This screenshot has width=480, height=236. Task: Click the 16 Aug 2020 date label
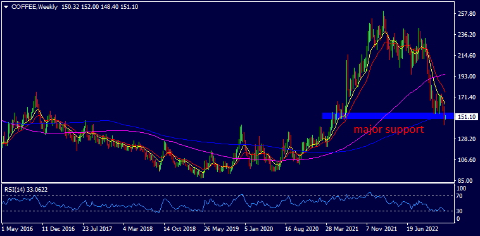pyautogui.click(x=301, y=228)
